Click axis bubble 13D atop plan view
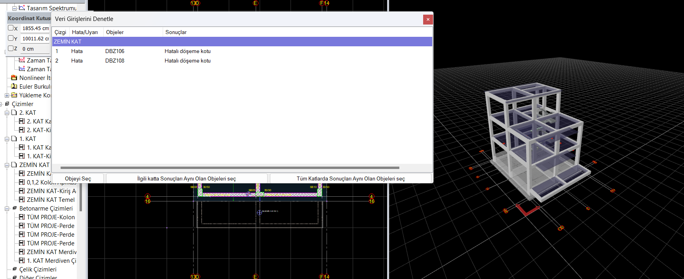684x279 pixels. (195, 3)
